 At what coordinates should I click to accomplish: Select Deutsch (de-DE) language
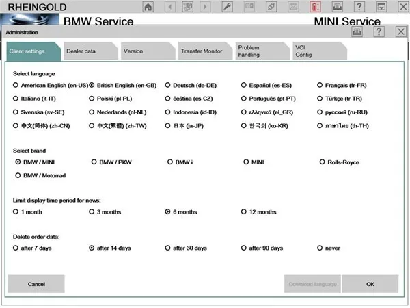[x=191, y=85]
